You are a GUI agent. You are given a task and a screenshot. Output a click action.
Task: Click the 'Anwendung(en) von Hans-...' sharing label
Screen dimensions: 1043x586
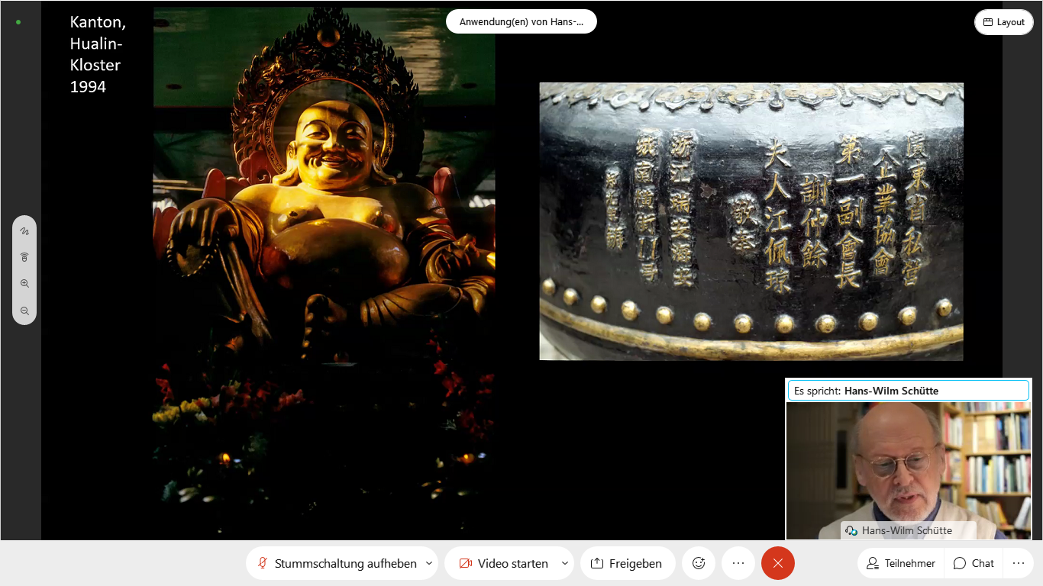point(521,22)
